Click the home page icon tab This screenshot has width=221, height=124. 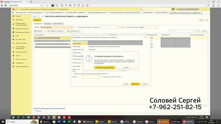[13, 12]
